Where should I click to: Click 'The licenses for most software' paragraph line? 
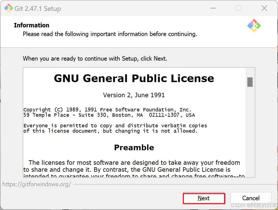click(x=134, y=163)
